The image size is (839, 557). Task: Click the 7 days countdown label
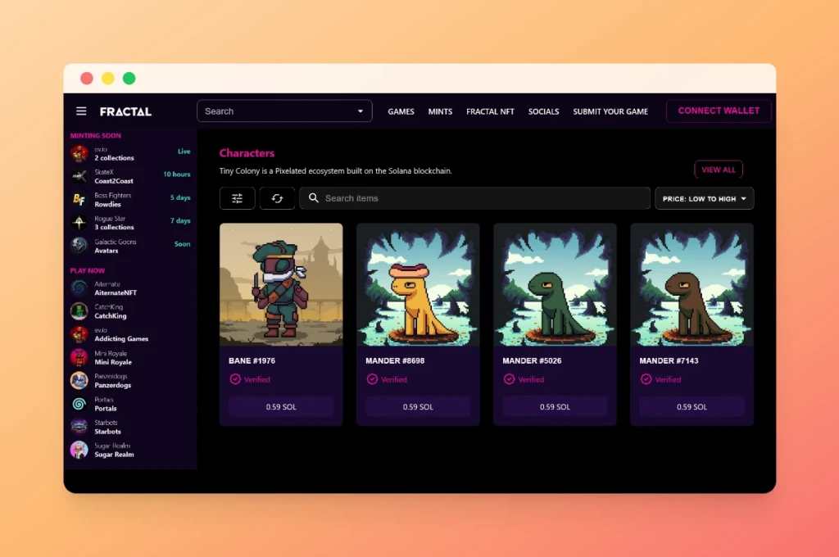click(180, 220)
